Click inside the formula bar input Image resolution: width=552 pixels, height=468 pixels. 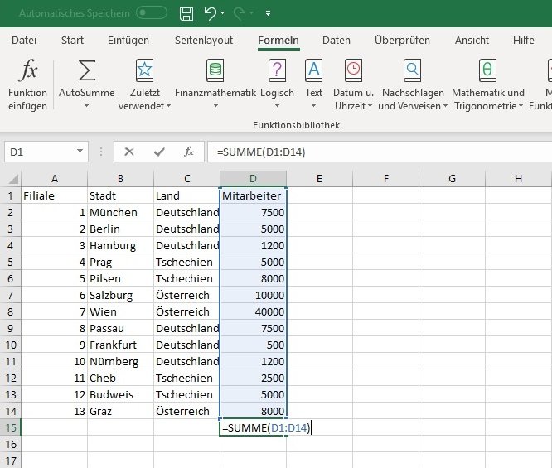click(373, 152)
